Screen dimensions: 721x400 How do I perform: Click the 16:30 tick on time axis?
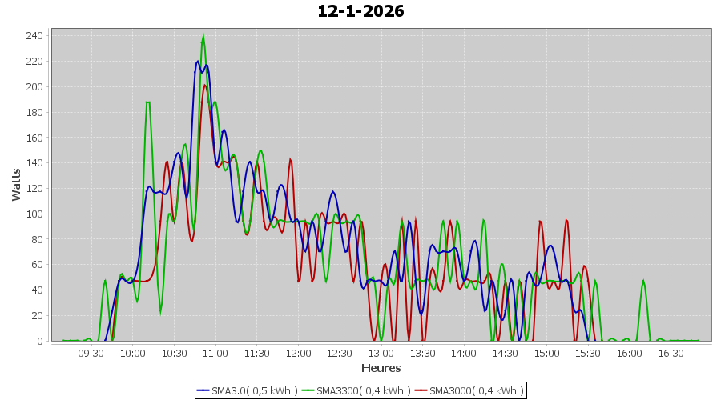click(x=671, y=353)
